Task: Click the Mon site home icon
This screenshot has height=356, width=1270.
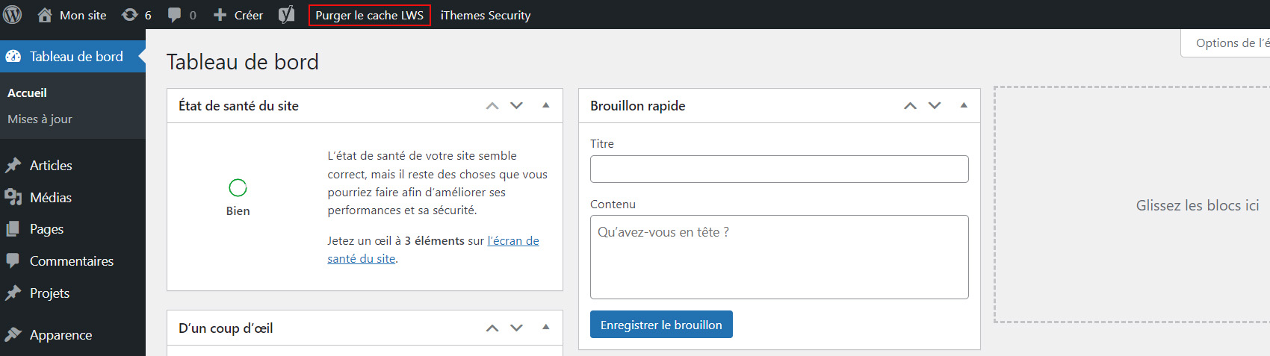Action: click(x=45, y=15)
